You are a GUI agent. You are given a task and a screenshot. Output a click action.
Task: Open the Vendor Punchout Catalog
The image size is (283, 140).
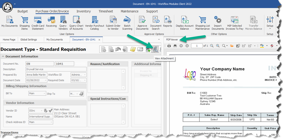point(95,23)
